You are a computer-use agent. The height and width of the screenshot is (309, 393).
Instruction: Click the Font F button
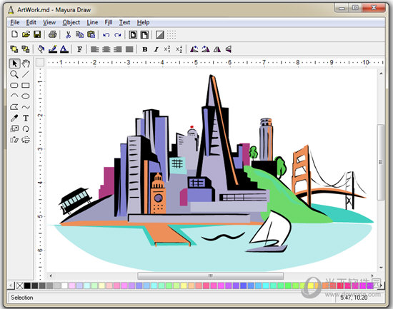(x=79, y=49)
